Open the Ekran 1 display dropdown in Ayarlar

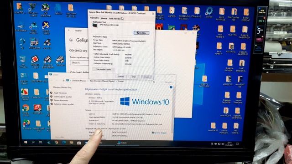pyautogui.click(x=79, y=63)
